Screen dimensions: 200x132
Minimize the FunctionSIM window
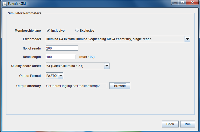[175, 3]
